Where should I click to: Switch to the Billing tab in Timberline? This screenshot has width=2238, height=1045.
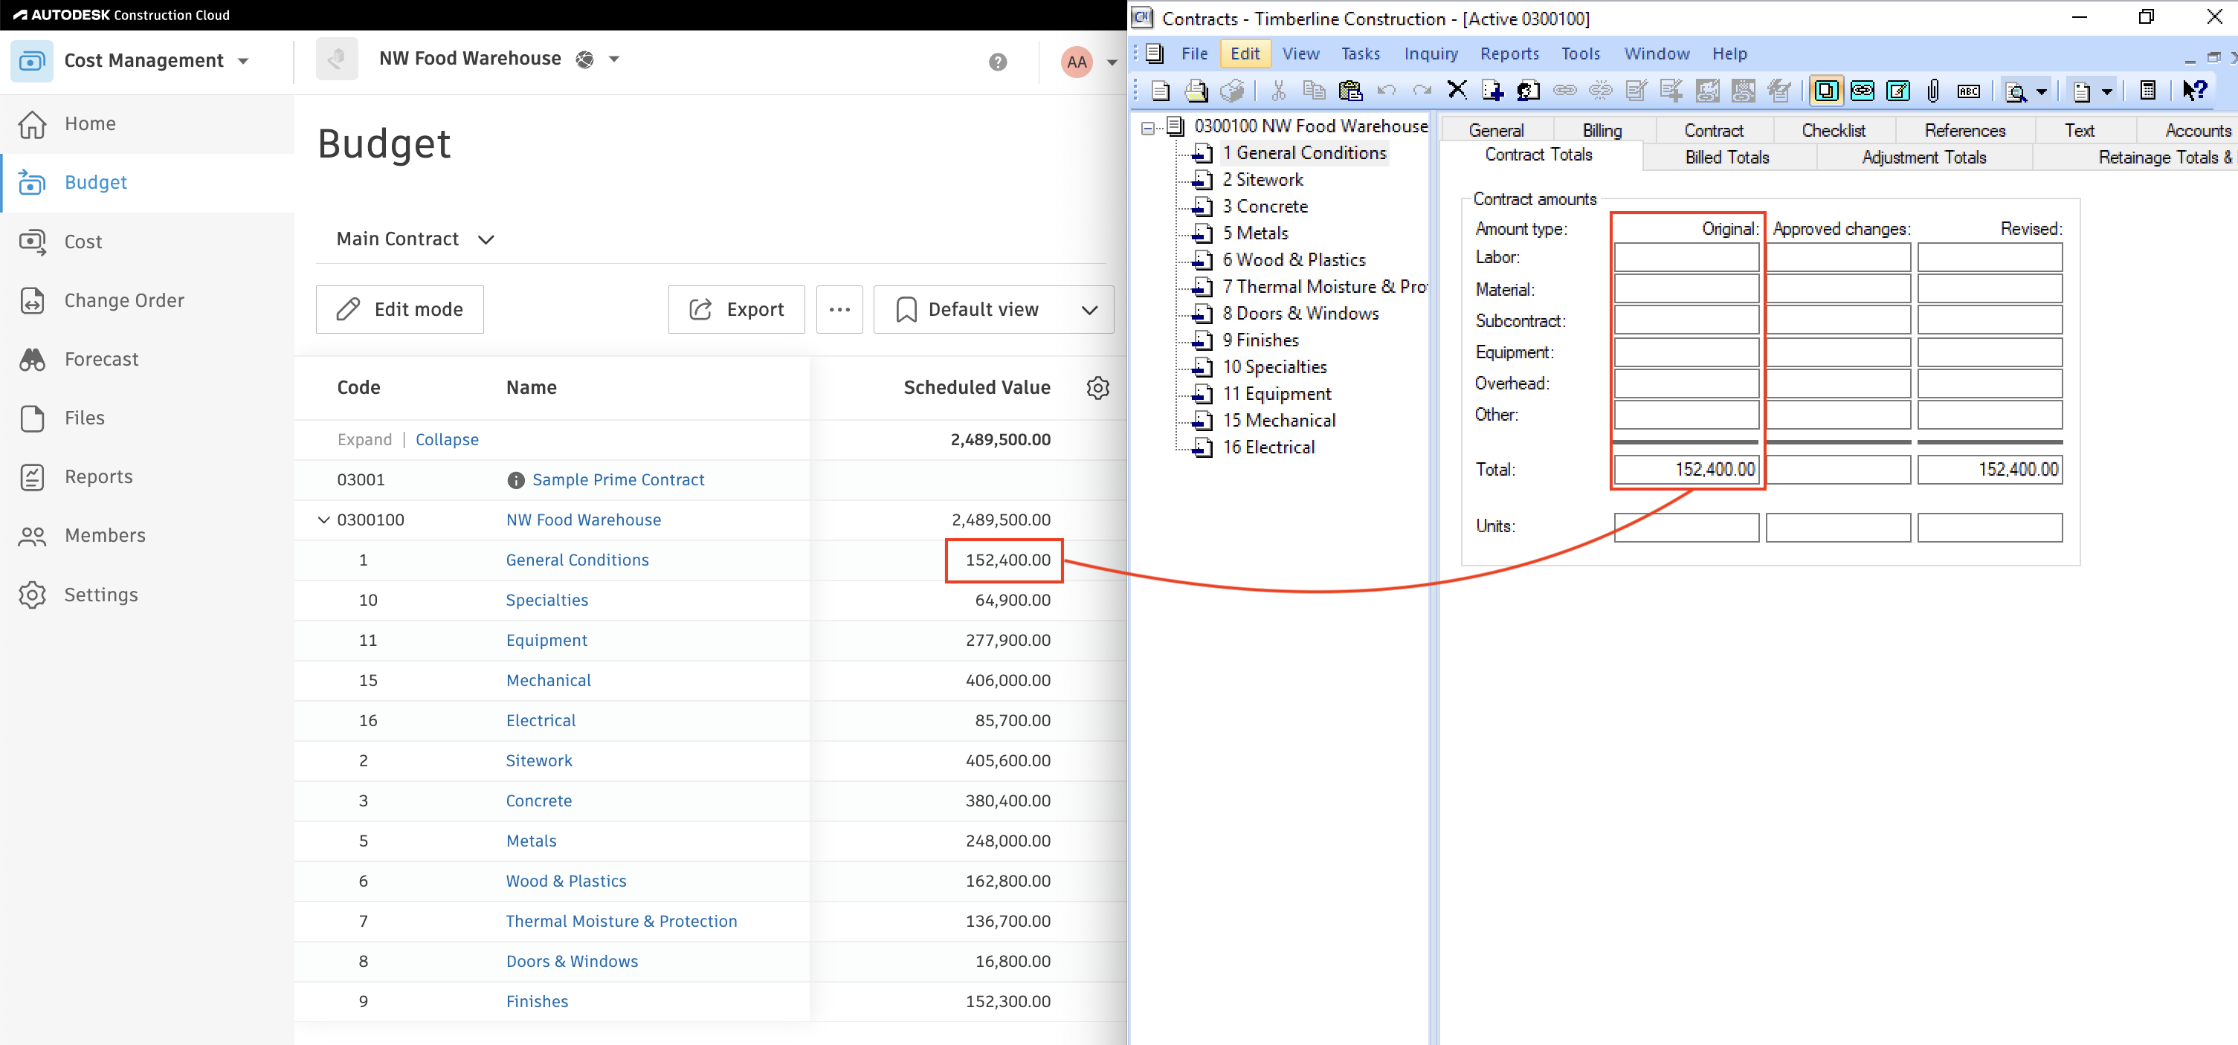click(x=1600, y=130)
